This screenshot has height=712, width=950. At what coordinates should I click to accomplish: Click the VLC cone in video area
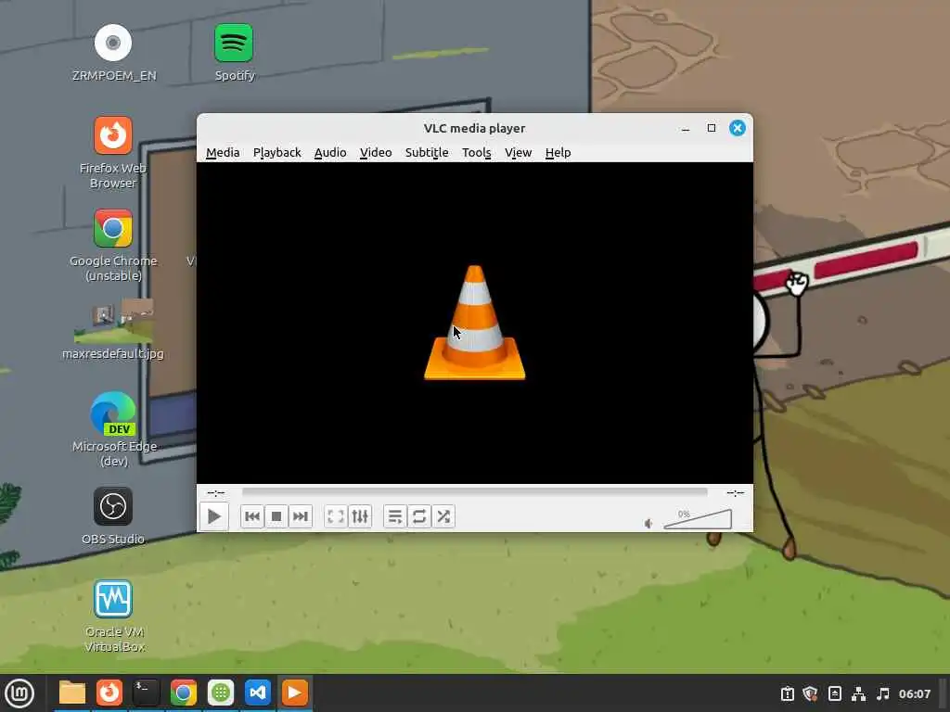pos(474,323)
